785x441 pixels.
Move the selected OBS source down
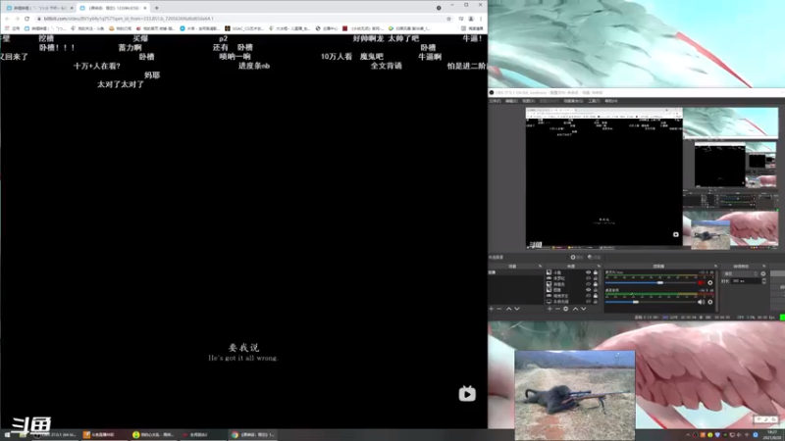(583, 309)
